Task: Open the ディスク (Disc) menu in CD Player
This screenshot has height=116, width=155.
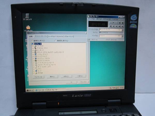Action: 91,19
